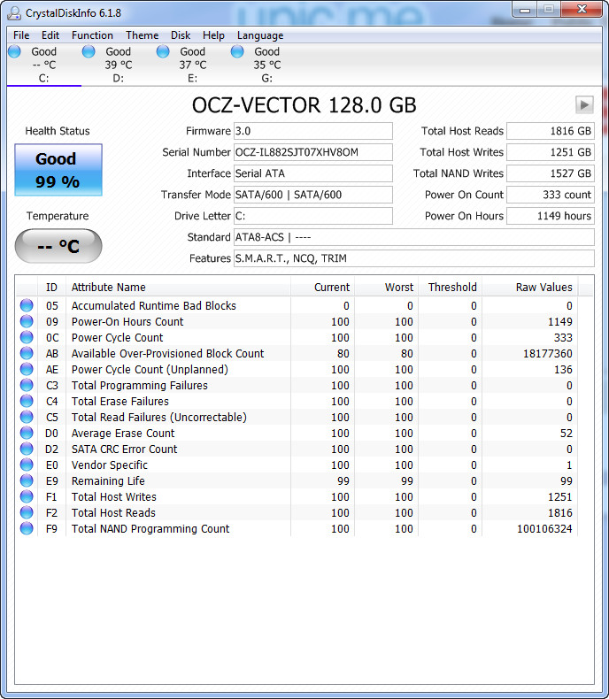Viewport: 609px width, 699px height.
Task: Open the Help menu
Action: pos(213,35)
